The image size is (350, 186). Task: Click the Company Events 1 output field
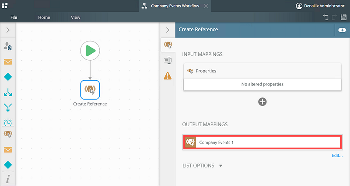[x=262, y=142]
